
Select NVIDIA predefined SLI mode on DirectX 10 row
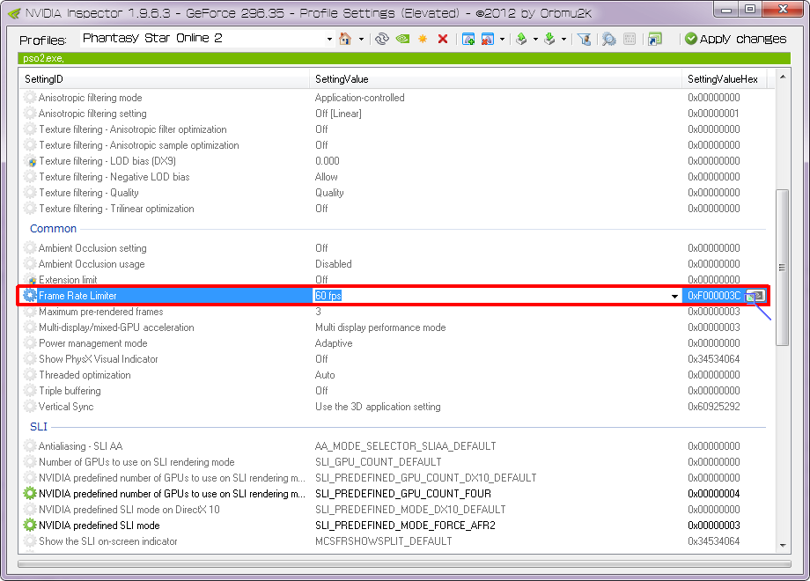click(395, 509)
